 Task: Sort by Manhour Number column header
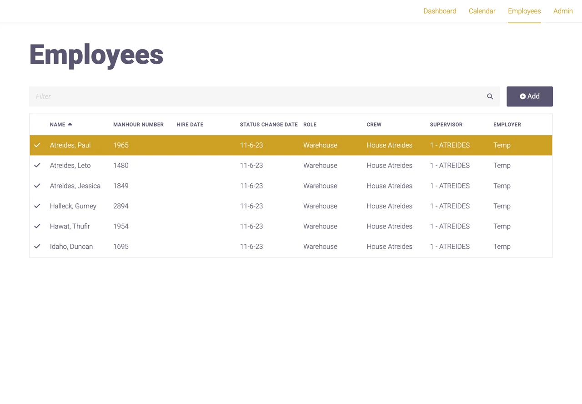pos(138,124)
